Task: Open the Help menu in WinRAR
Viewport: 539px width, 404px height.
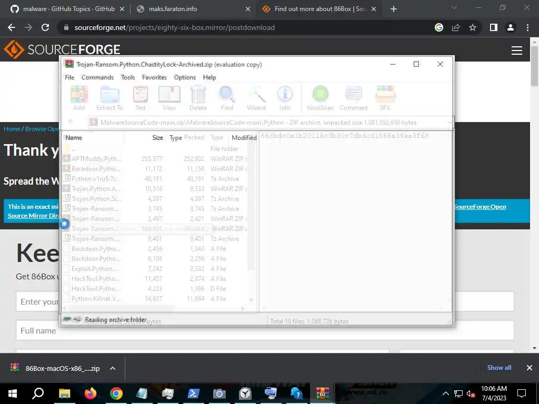Action: pos(209,77)
